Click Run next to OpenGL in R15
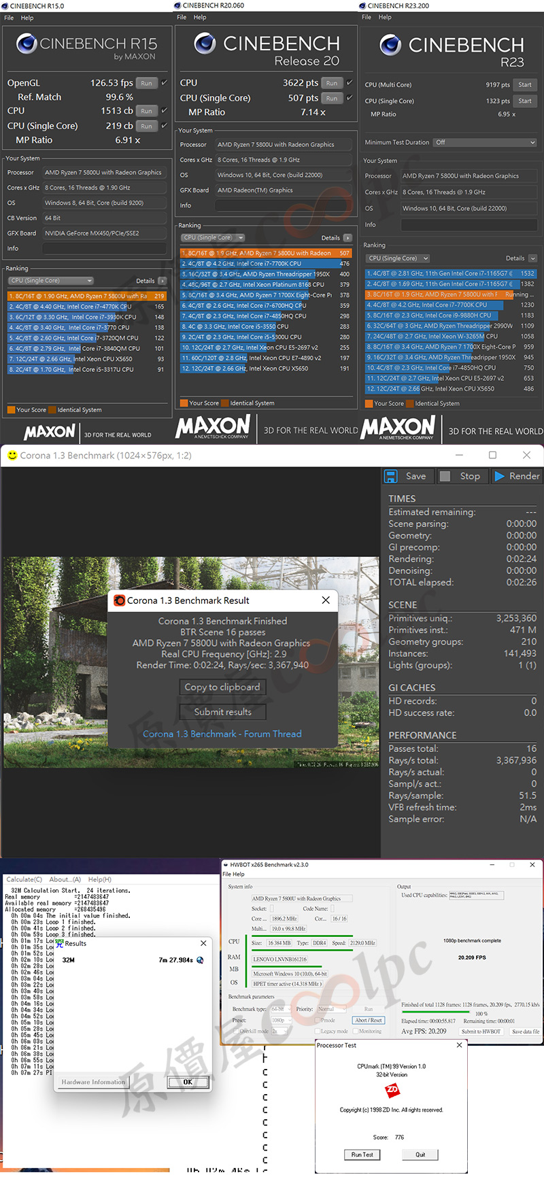This screenshot has height=1177, width=544. click(146, 83)
